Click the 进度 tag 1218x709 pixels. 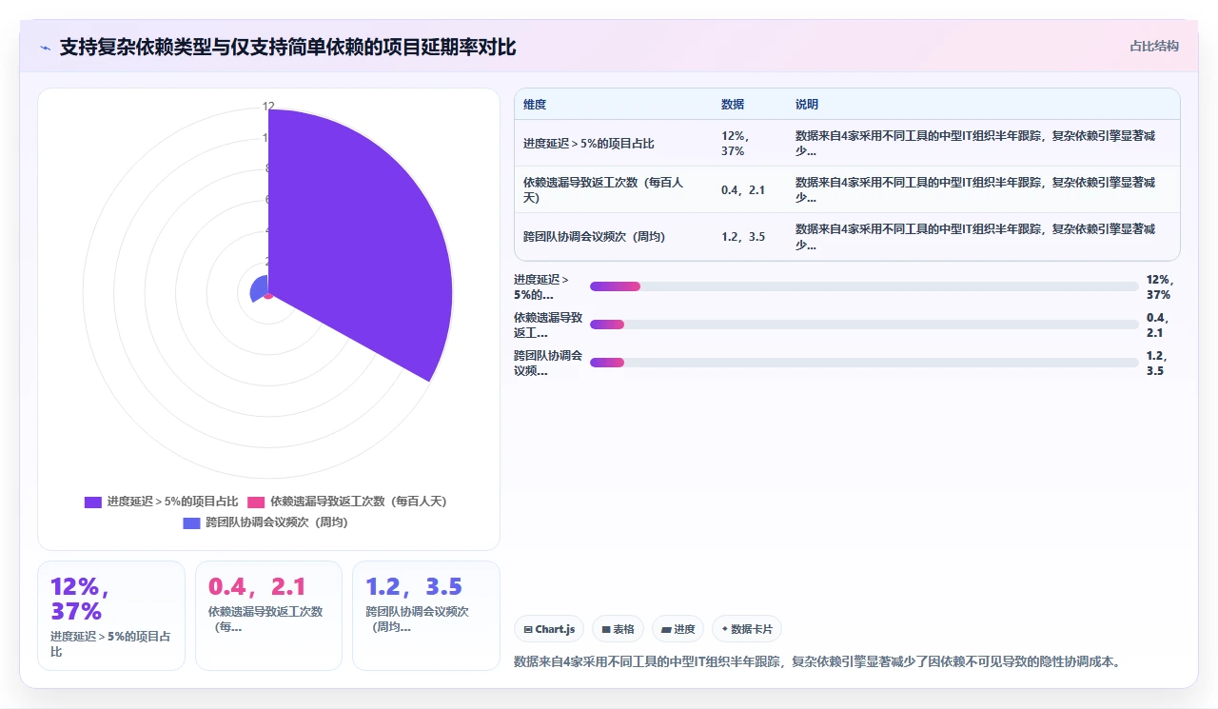click(678, 629)
